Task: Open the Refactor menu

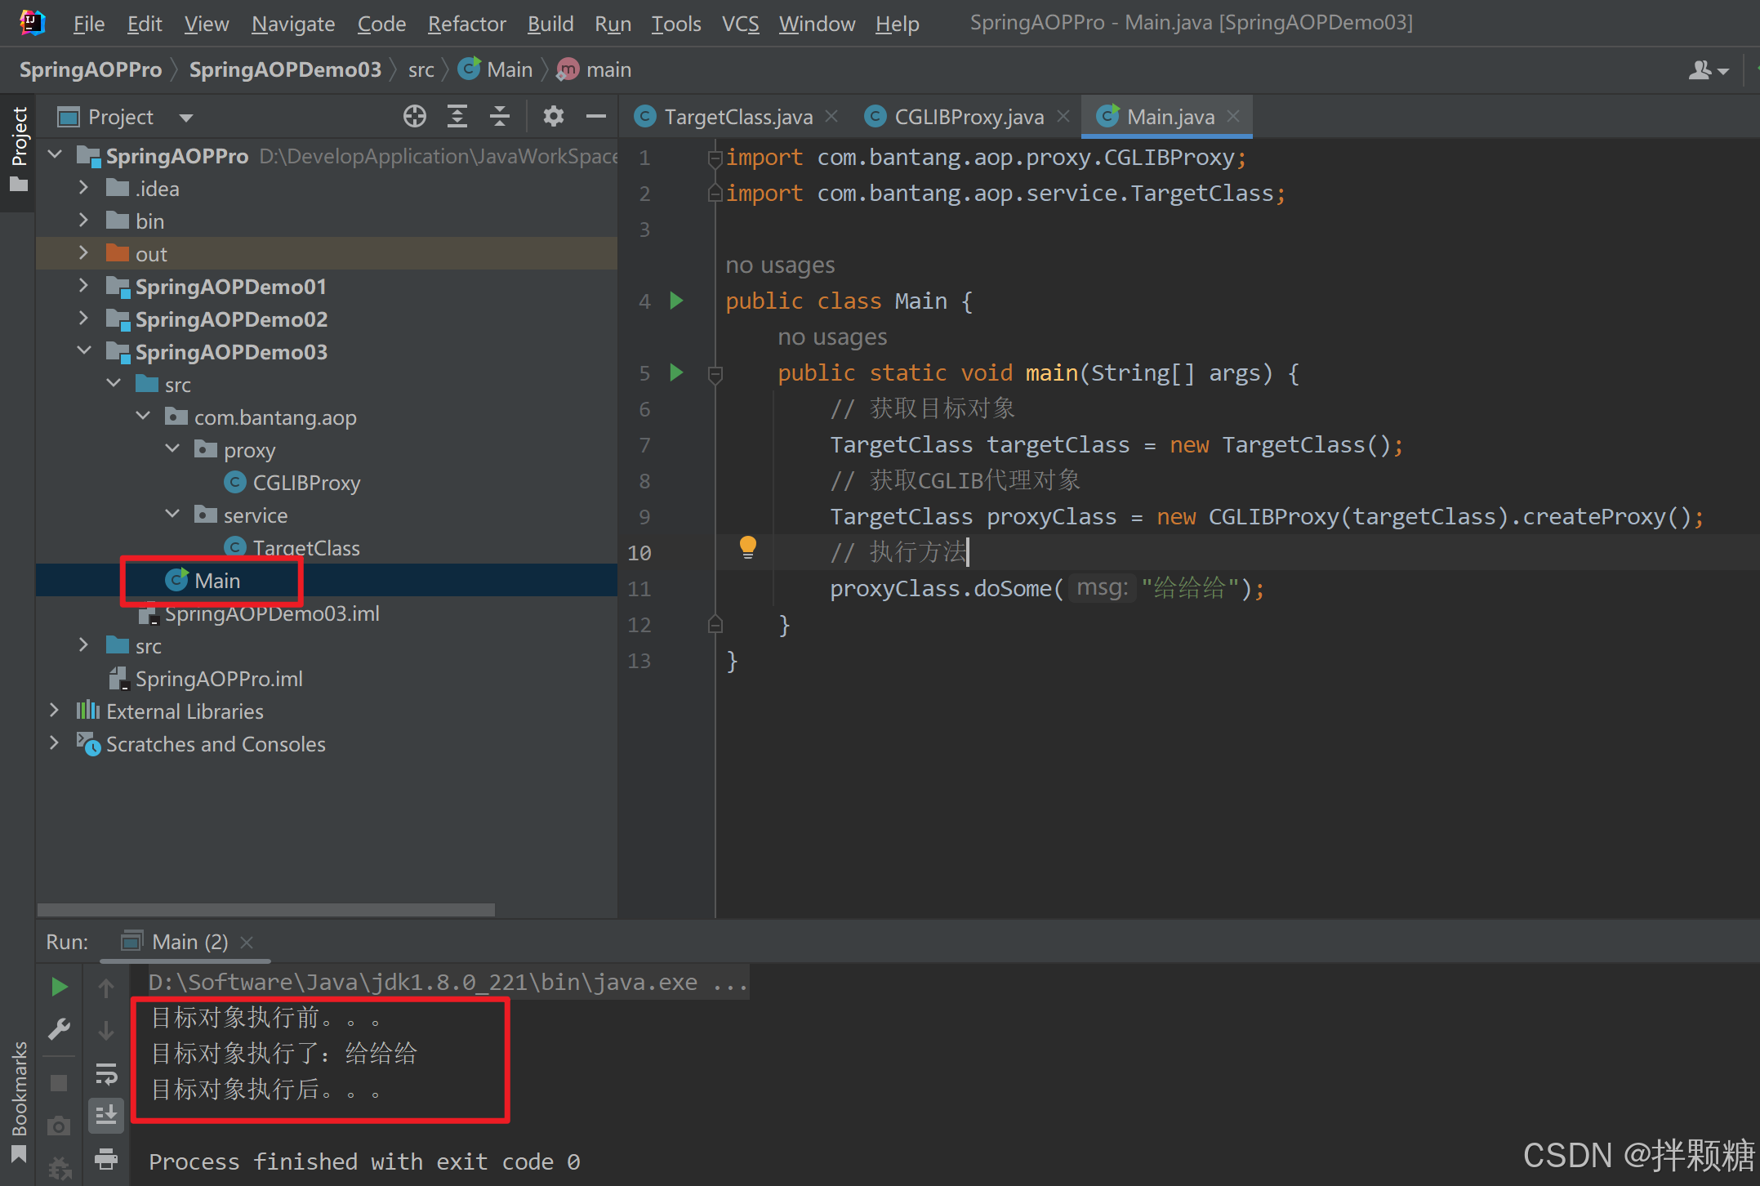Action: click(466, 24)
